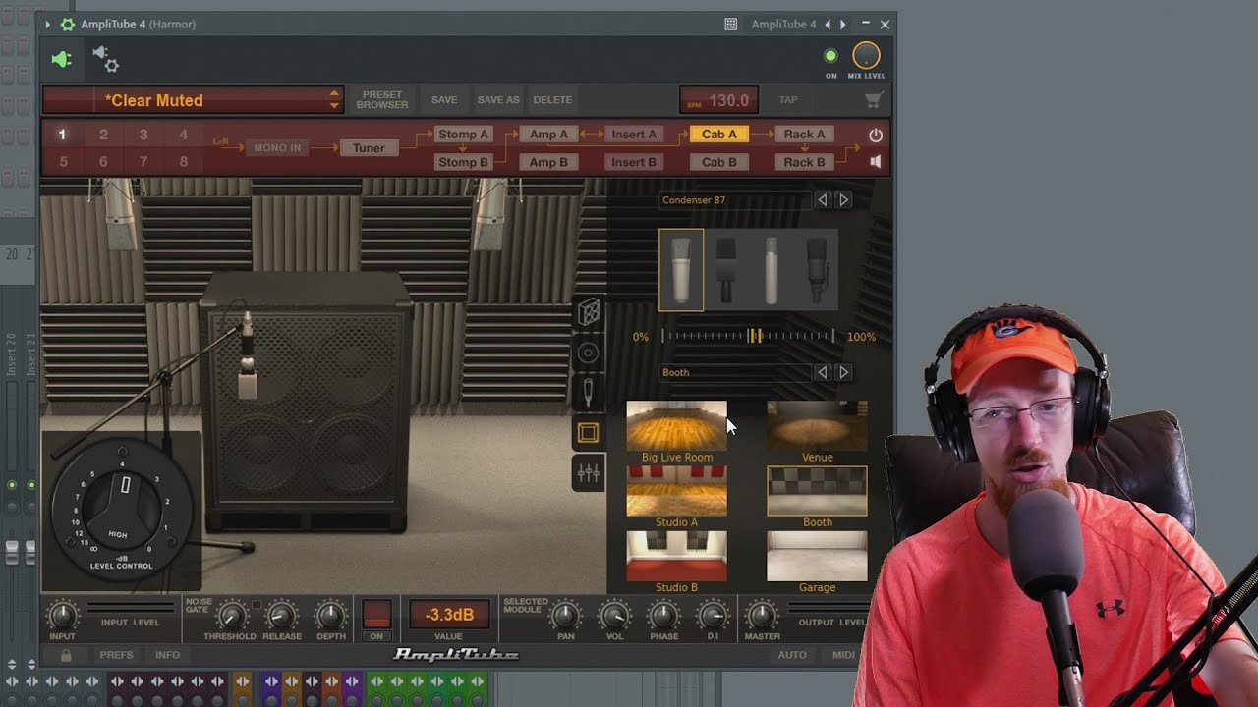Click the TAP tempo button
The image size is (1258, 707).
(x=788, y=100)
